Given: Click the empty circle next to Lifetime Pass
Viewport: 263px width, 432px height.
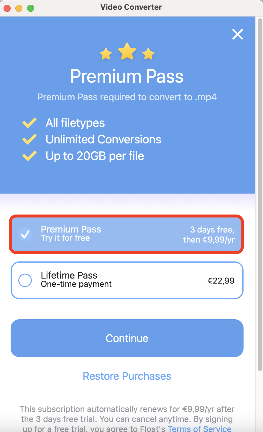Looking at the screenshot, I should [x=25, y=280].
